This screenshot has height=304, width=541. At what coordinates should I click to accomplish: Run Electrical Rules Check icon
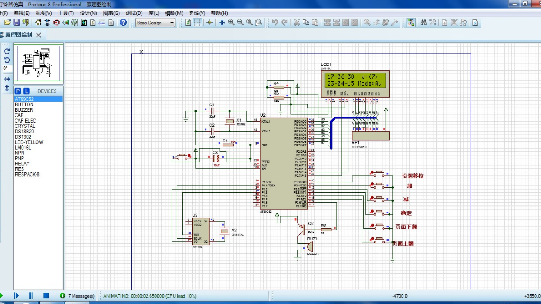click(475, 23)
